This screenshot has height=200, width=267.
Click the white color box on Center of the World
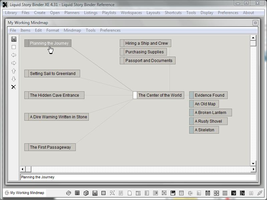pyautogui.click(x=135, y=95)
